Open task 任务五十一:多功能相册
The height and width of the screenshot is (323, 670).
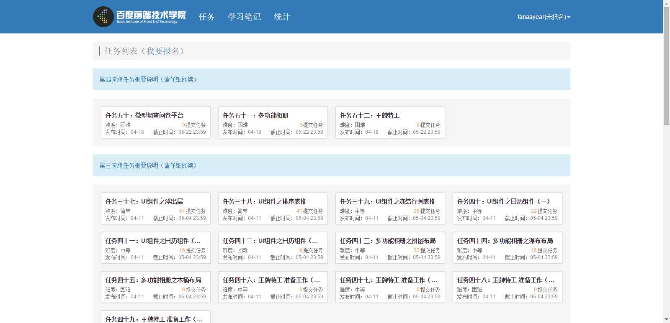click(255, 115)
